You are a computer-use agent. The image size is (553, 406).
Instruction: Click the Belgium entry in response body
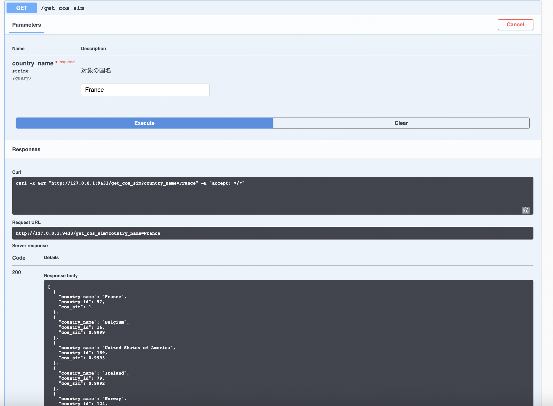tap(115, 322)
